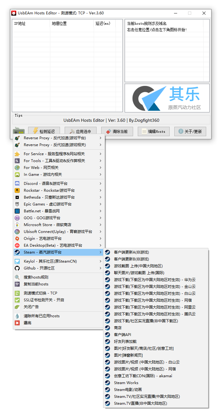Select 游戏下载 腾讯云 entry
The image size is (224, 420).
tap(156, 314)
